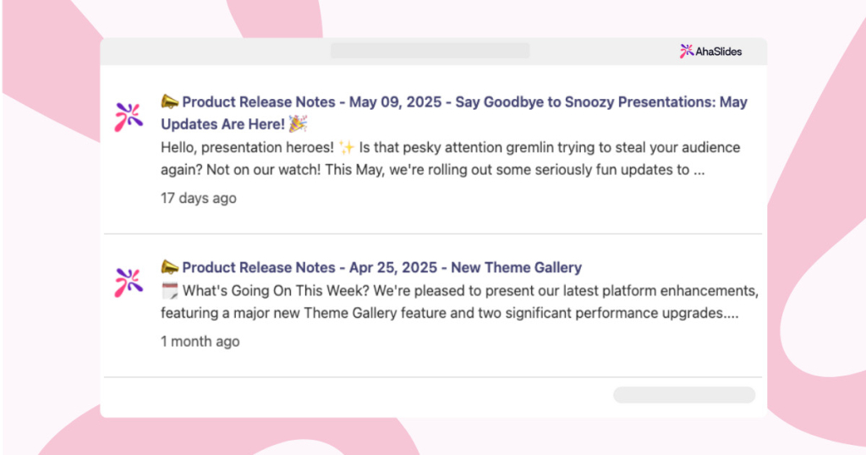Click the 'Hello, presentation heroes!' excerpt text

(x=248, y=147)
